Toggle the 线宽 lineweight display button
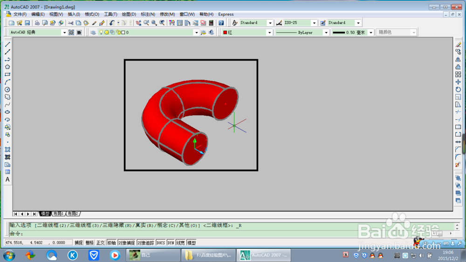The image size is (466, 262). coord(180,243)
